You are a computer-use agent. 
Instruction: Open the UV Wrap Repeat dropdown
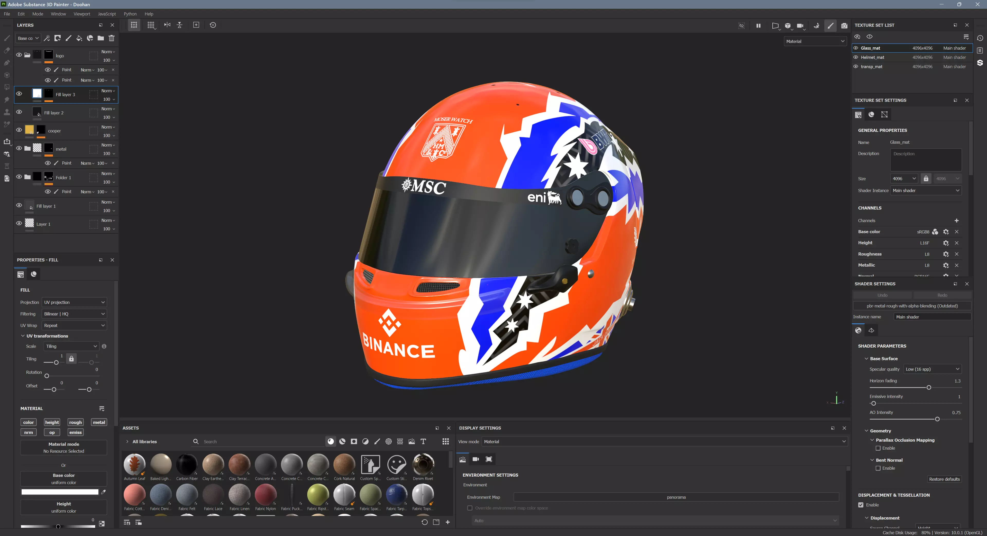[74, 325]
